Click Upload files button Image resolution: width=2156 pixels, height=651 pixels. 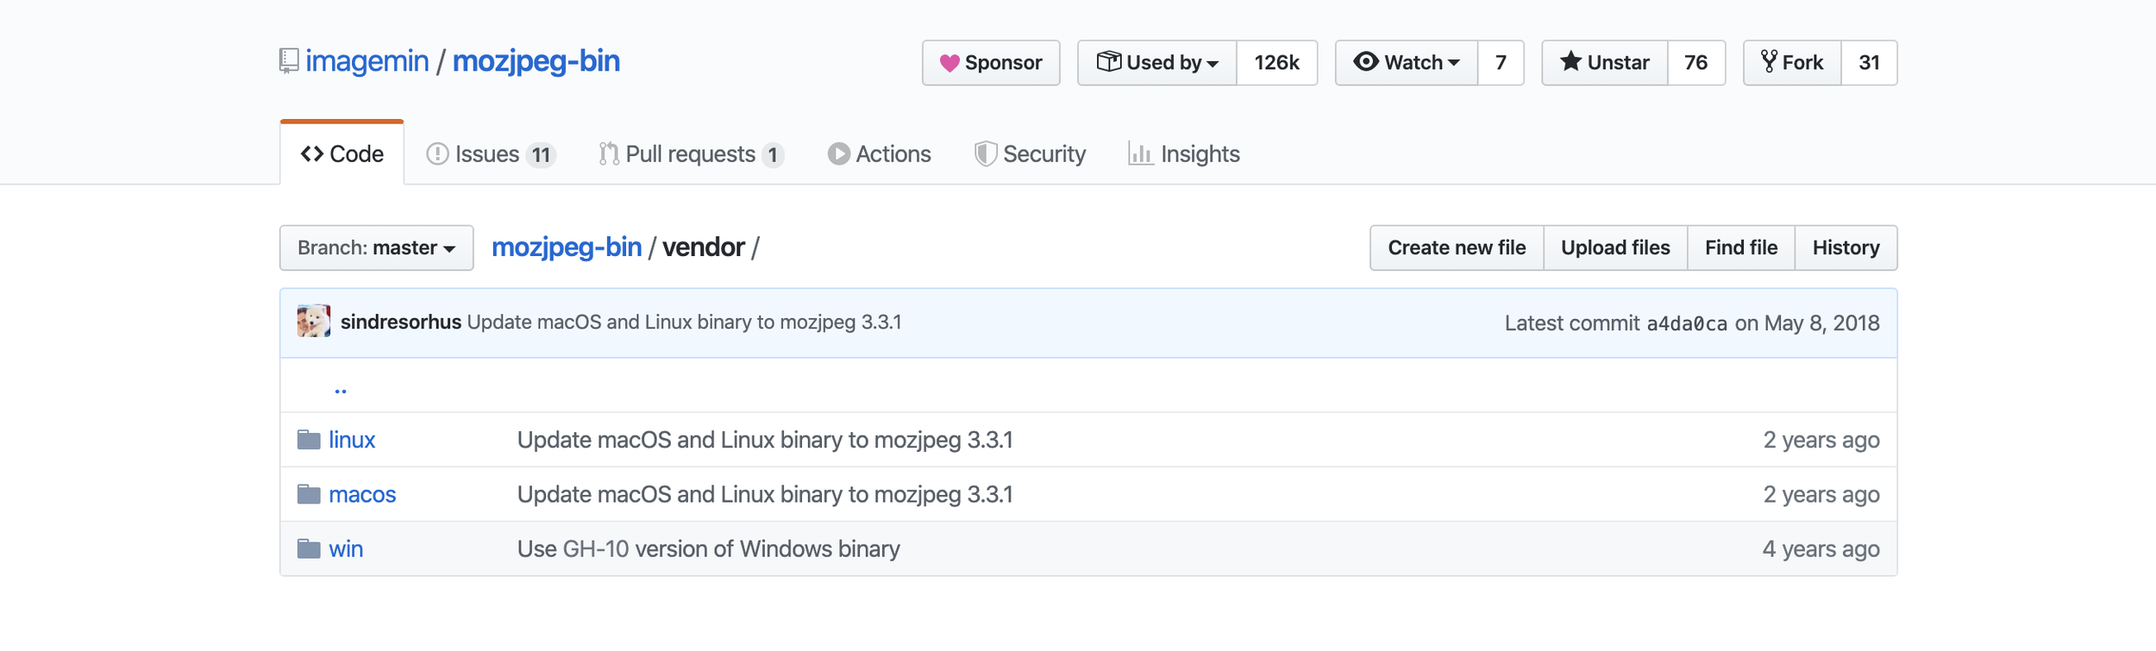(1615, 247)
